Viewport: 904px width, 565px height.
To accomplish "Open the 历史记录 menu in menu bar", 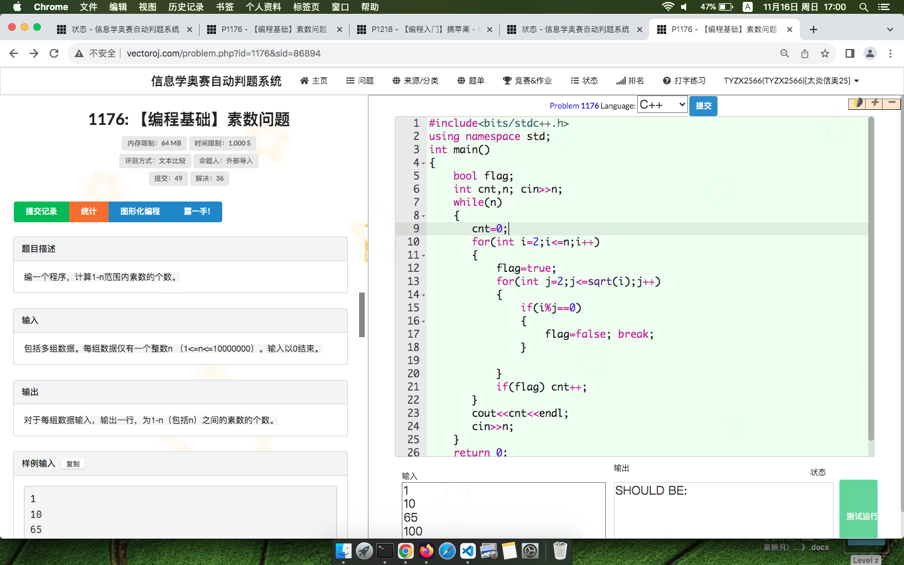I will pos(185,7).
